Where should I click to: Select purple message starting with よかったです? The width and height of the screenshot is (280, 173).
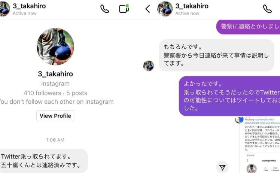(x=229, y=96)
